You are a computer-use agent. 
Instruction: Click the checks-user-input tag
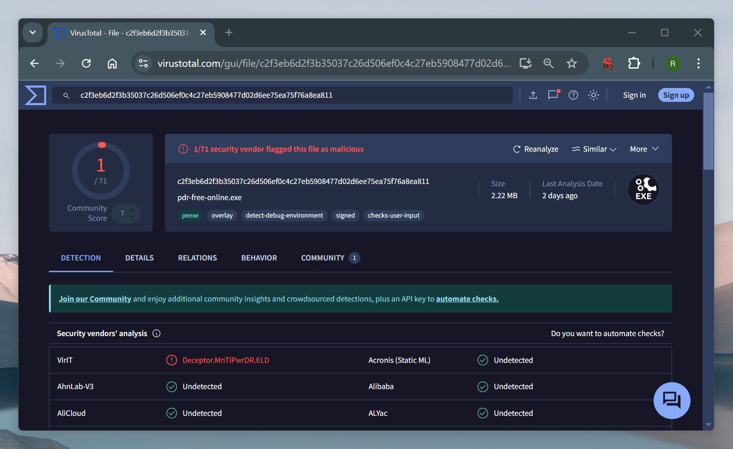tap(394, 215)
